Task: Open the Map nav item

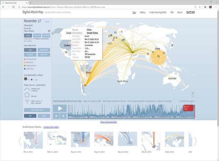Action: click(134, 12)
